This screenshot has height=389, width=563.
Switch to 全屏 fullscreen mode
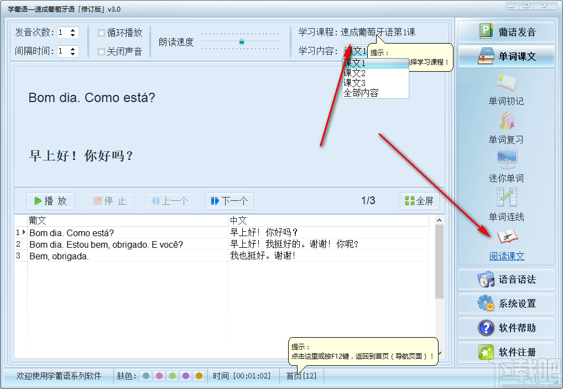click(419, 201)
